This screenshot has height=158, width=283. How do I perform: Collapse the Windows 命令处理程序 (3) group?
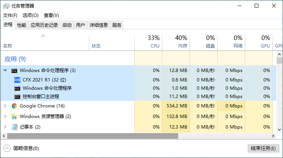pos(5,70)
